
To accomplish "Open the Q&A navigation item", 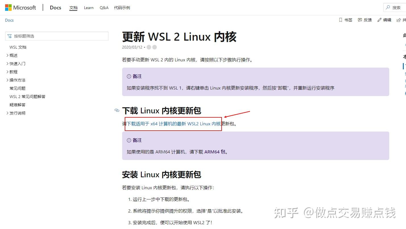I will pos(104,8).
